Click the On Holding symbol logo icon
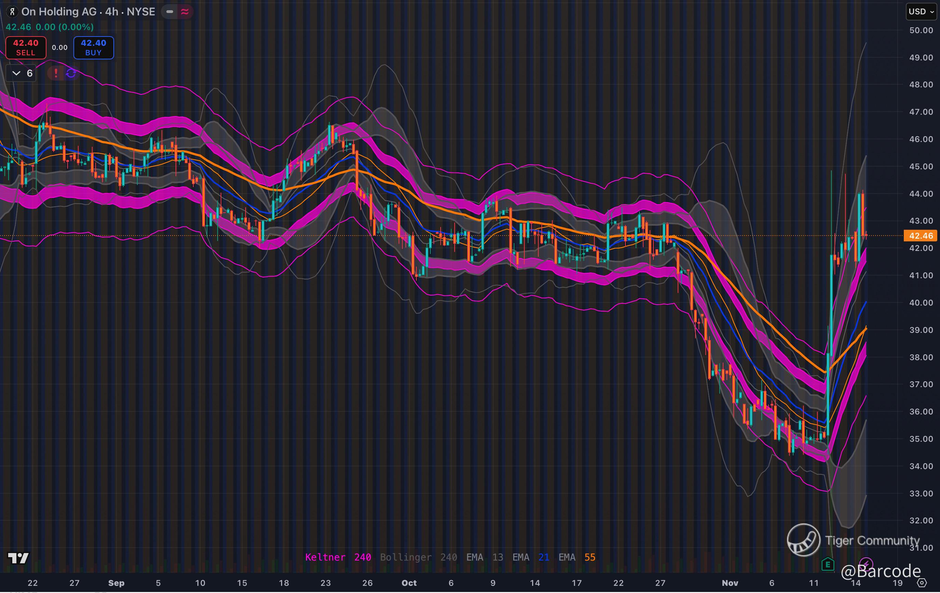Image resolution: width=940 pixels, height=593 pixels. pyautogui.click(x=12, y=12)
